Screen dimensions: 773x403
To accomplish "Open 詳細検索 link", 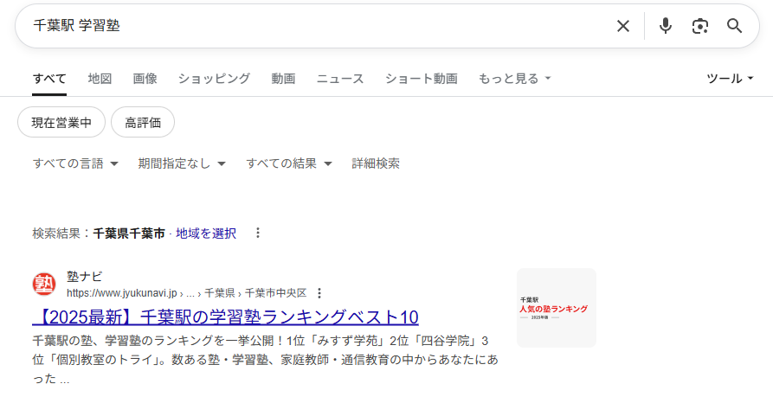I will [376, 163].
